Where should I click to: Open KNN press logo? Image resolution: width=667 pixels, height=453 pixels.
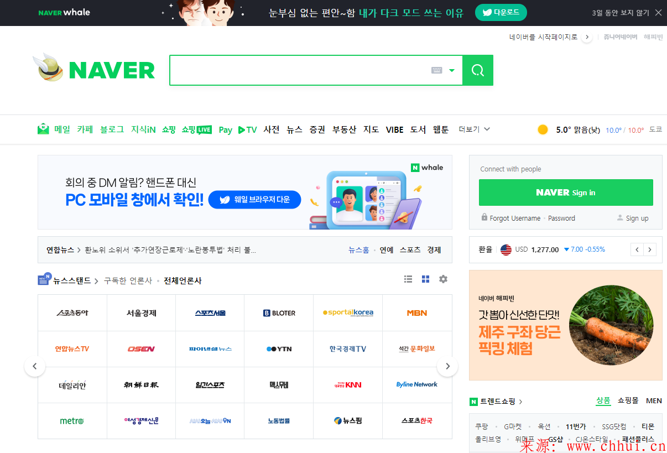[x=348, y=385]
